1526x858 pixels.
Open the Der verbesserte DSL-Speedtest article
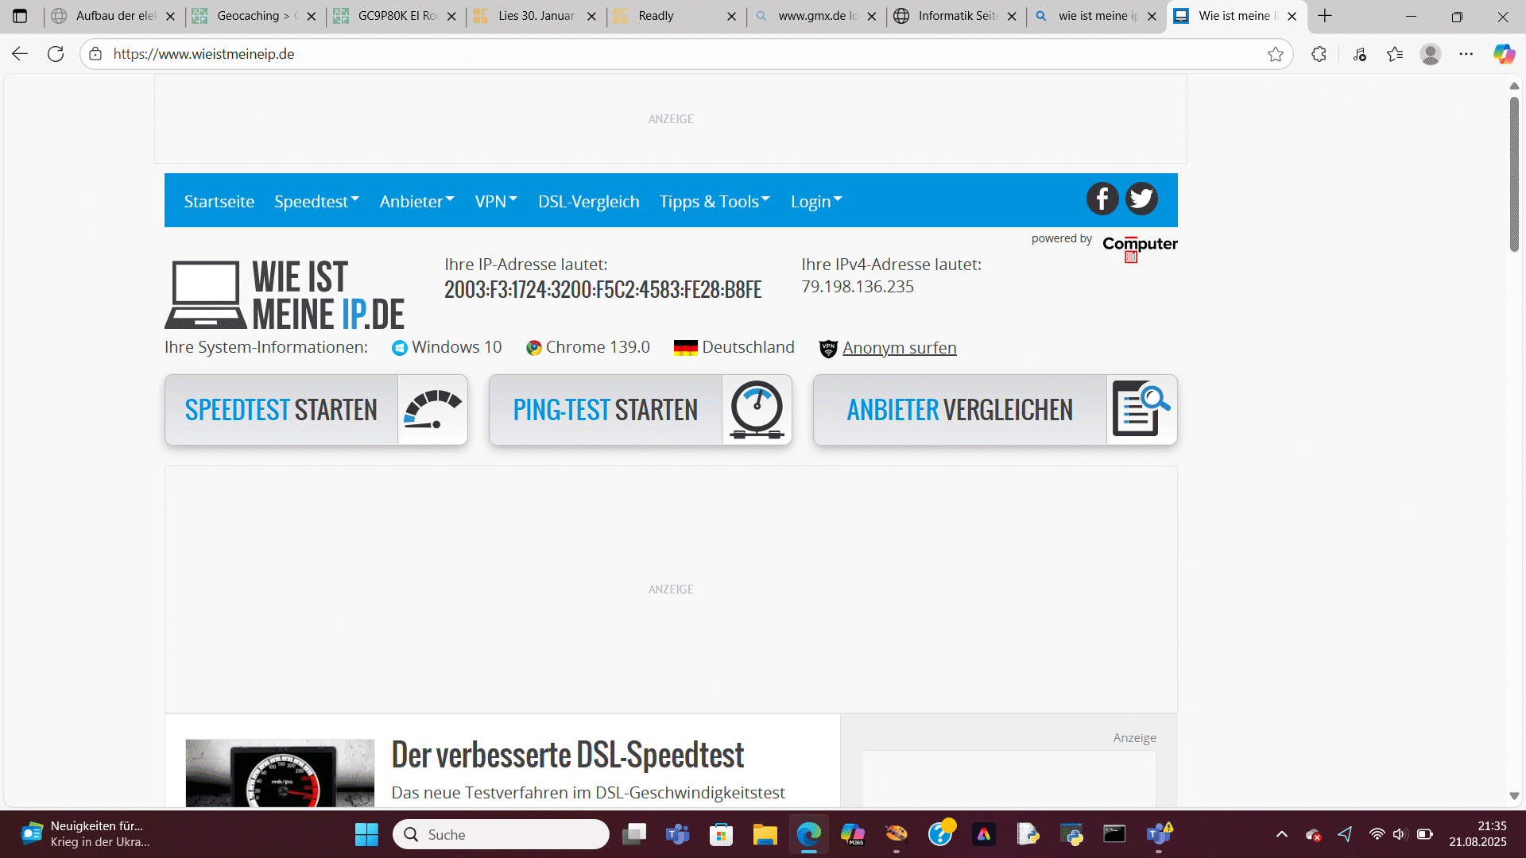coord(567,755)
